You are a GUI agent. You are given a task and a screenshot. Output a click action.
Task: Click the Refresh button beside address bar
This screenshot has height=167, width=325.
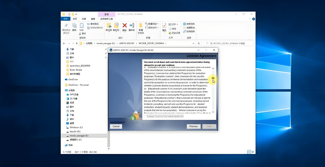coord(199,43)
